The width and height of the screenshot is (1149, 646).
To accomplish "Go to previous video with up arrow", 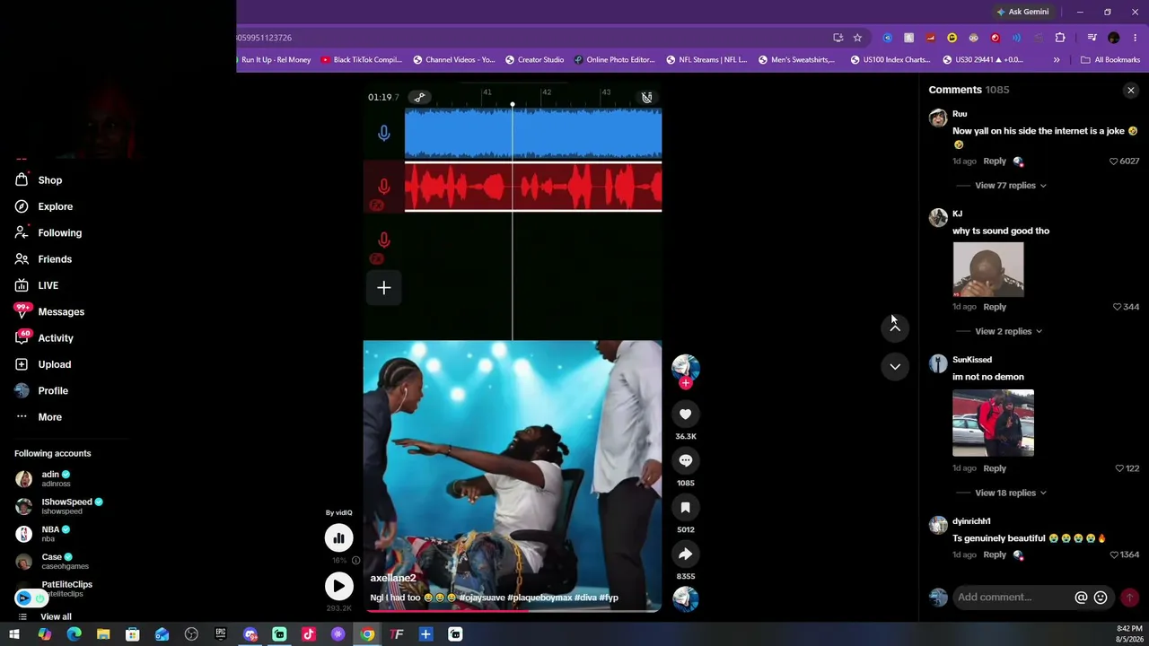I will click(x=895, y=327).
